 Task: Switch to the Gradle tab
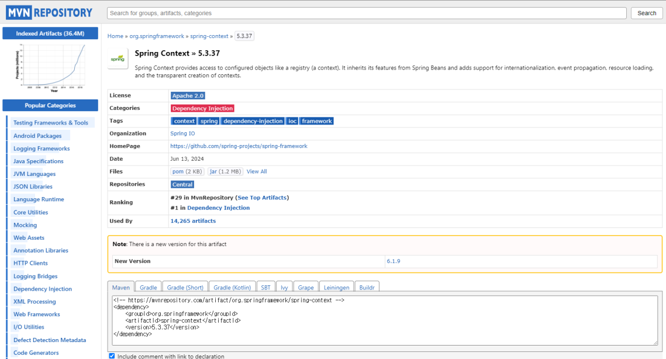(x=149, y=287)
